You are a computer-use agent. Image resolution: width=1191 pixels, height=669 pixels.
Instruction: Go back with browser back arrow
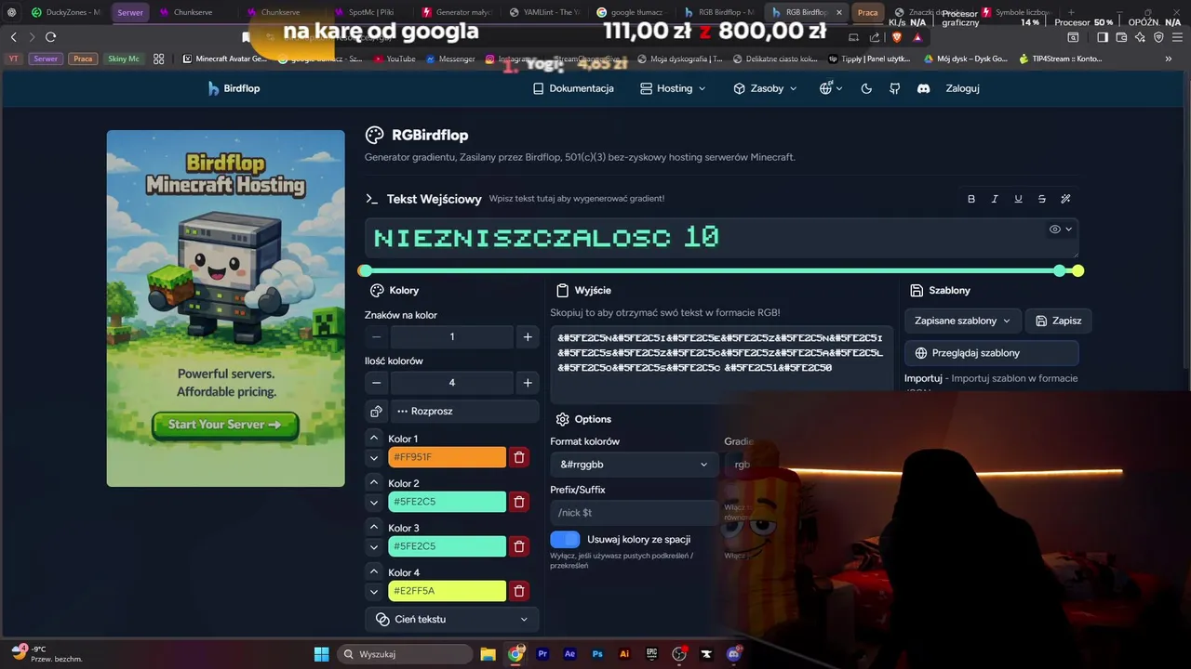(13, 36)
